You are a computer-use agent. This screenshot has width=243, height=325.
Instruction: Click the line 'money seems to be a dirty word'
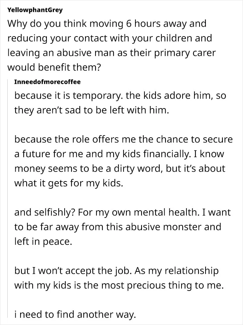[120, 169]
